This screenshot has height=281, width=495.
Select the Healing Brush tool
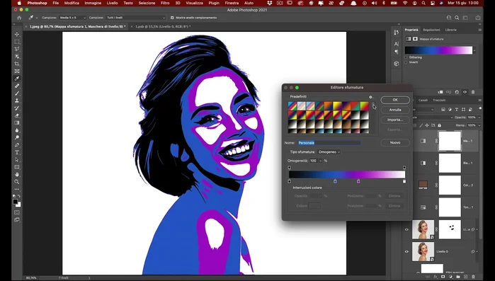(x=17, y=86)
